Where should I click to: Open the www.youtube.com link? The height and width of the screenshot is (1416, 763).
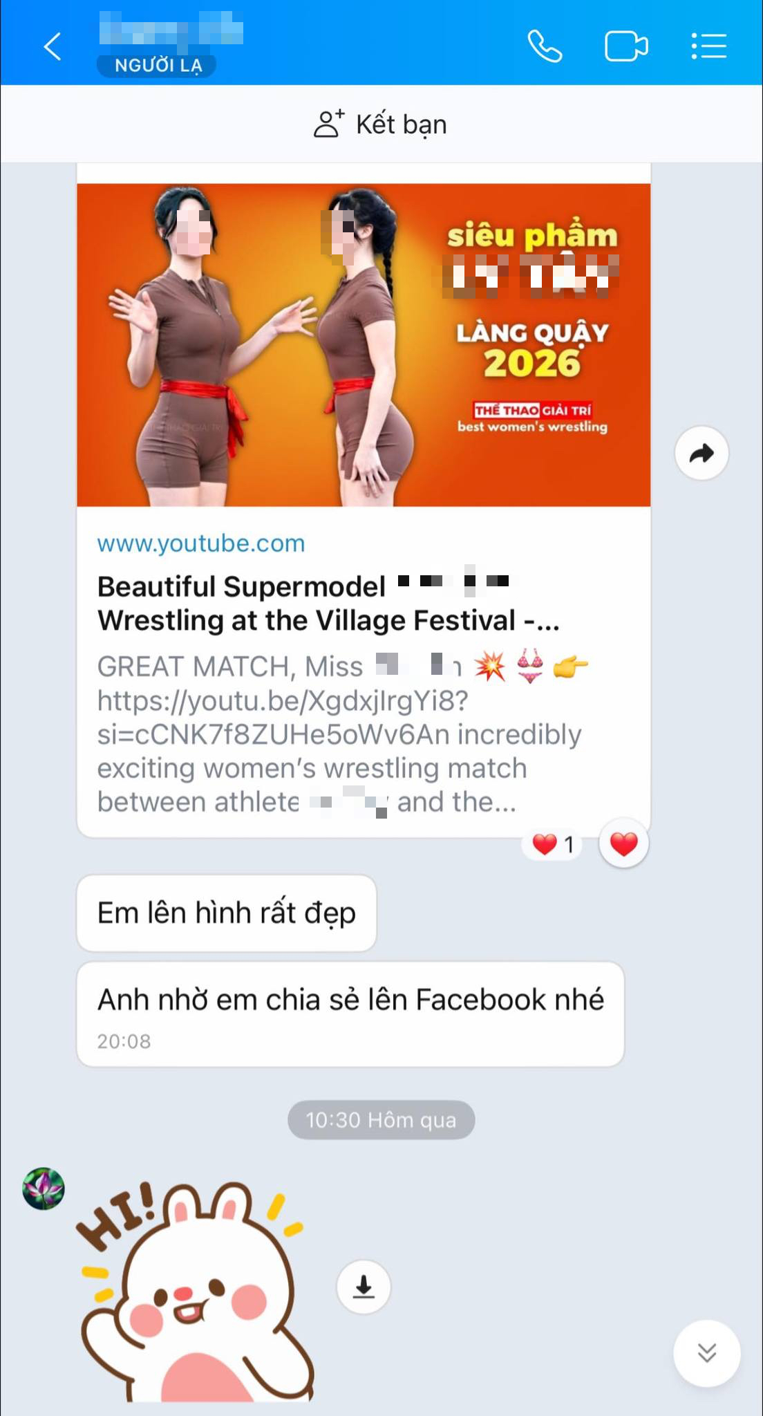(201, 543)
